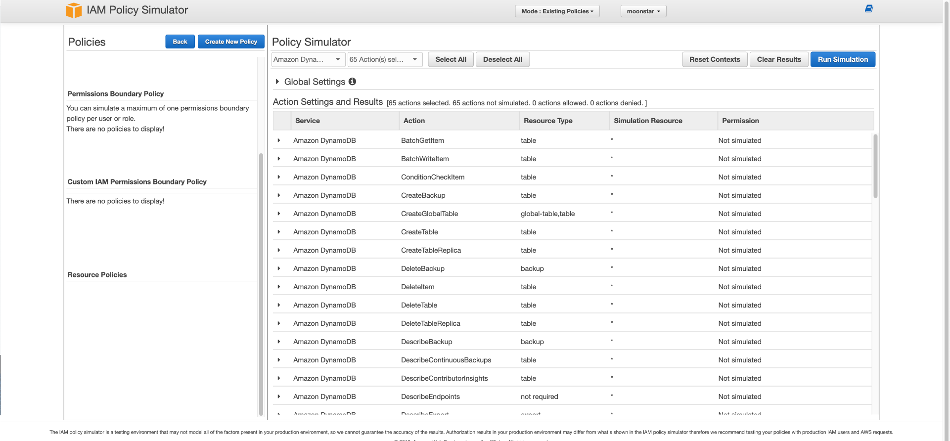Click the Back button
The width and height of the screenshot is (950, 441).
180,42
